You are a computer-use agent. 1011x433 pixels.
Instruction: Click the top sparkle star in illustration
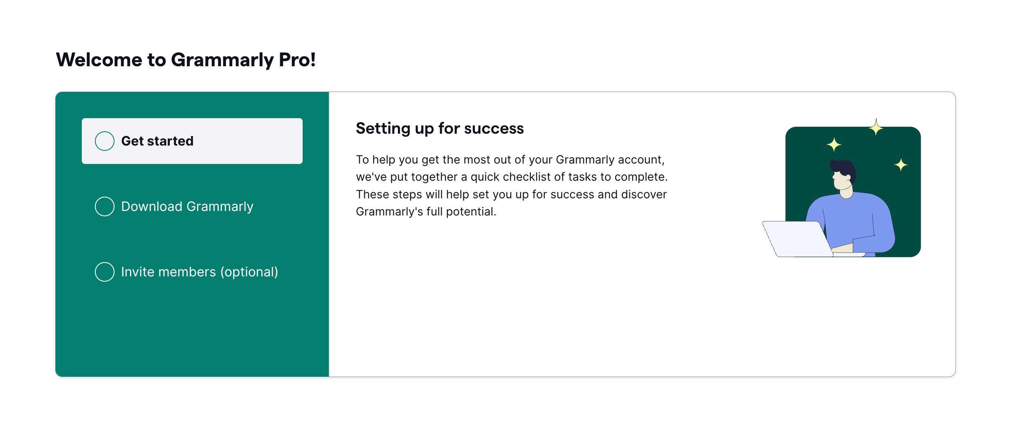pyautogui.click(x=876, y=128)
